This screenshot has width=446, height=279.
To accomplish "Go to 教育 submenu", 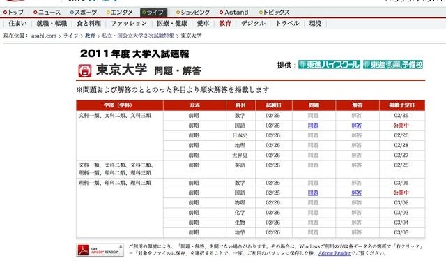I will 225,23.
